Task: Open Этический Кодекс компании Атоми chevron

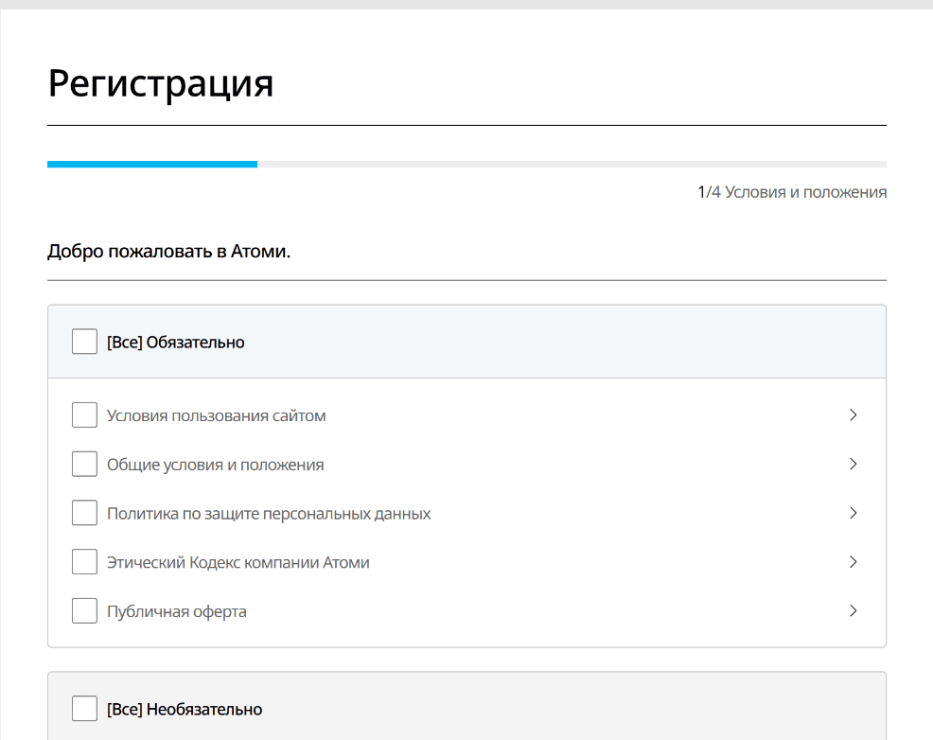Action: click(854, 561)
